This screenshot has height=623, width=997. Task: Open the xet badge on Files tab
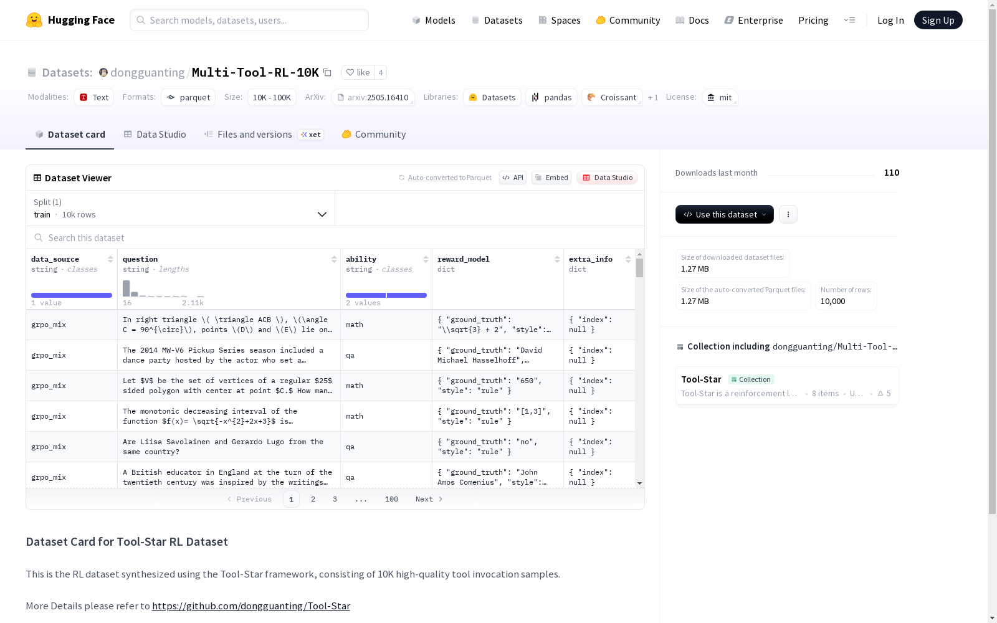(x=311, y=135)
